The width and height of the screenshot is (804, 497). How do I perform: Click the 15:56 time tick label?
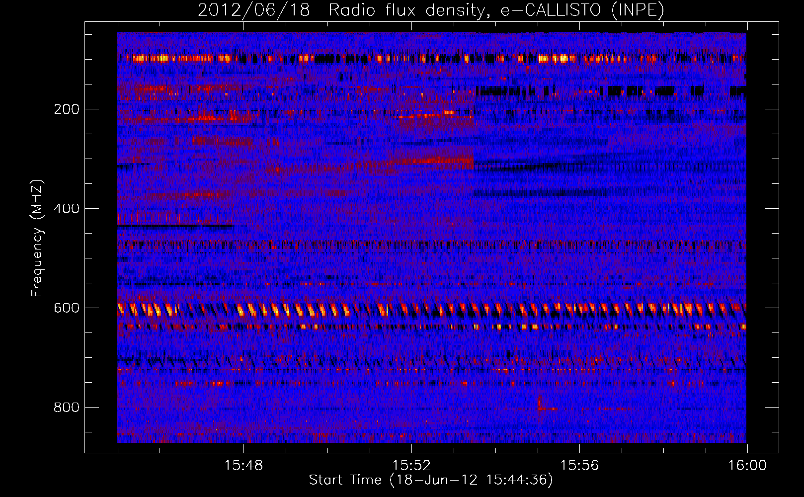pos(579,466)
